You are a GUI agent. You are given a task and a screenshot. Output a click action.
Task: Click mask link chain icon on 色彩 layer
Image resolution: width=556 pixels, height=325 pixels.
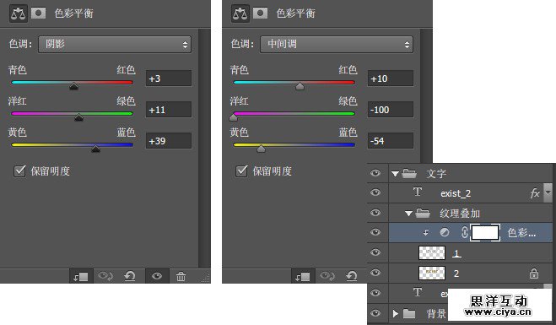pyautogui.click(x=465, y=232)
